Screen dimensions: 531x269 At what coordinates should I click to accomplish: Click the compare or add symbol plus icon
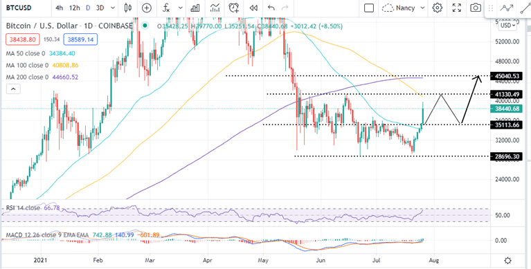tap(147, 8)
